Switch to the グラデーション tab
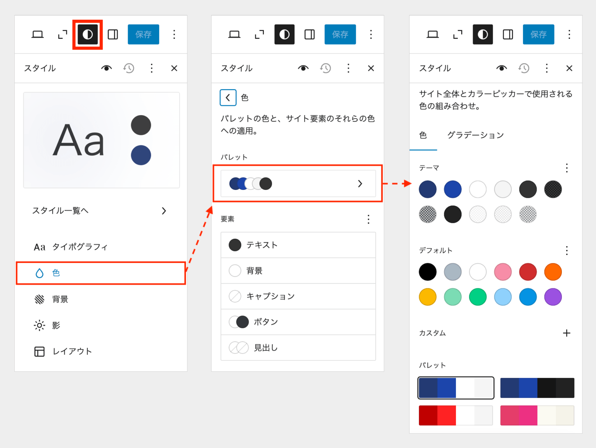 tap(475, 135)
